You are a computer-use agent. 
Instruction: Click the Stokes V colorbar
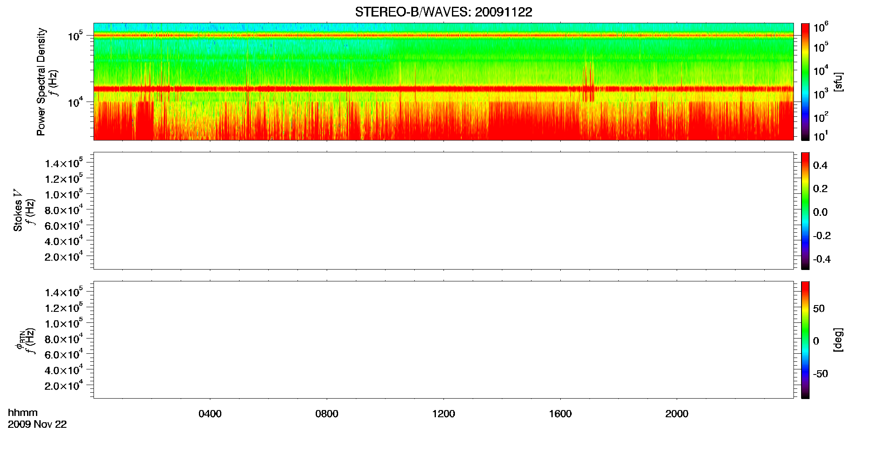805,211
